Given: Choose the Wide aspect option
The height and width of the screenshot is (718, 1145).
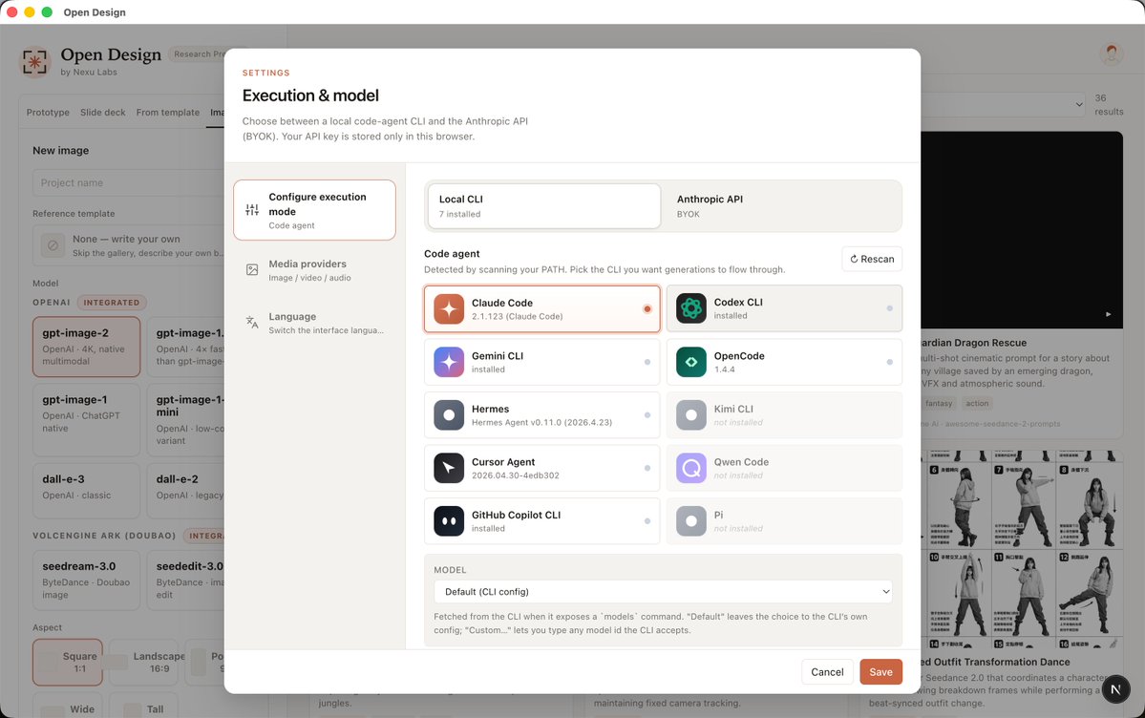Looking at the screenshot, I should coord(68,706).
